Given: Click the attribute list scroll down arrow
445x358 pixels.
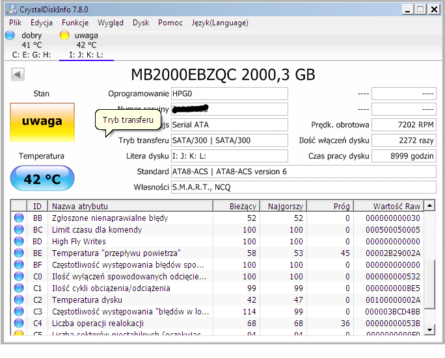Looking at the screenshot, I should coord(429,329).
